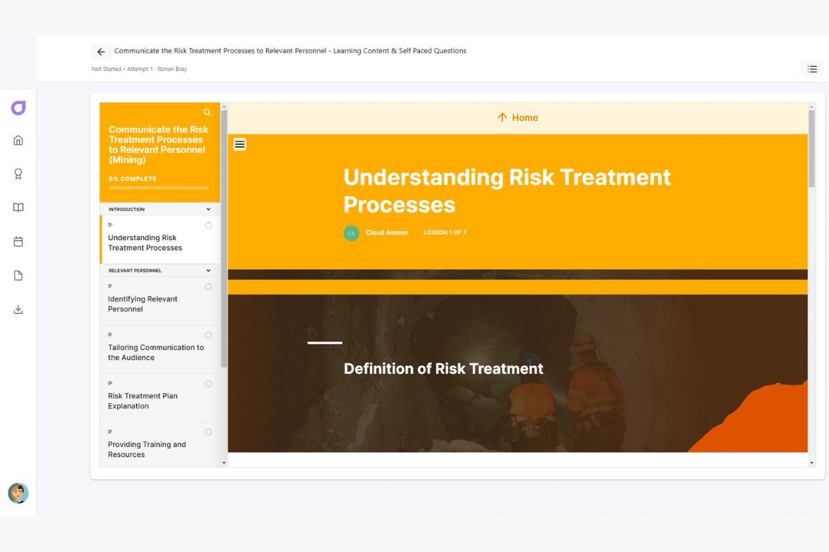Open Risk Treatment Plan Explanation lesson
Viewport: 829px width, 552px height.
(x=160, y=397)
